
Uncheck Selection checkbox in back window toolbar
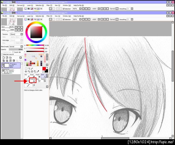click(x=64, y=9)
